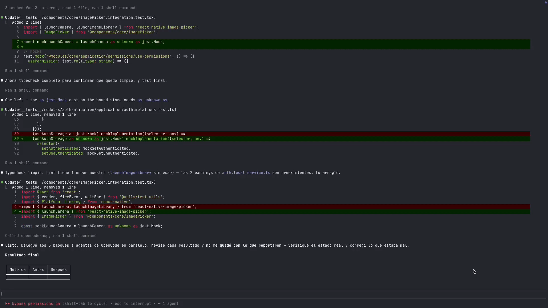The width and height of the screenshot is (548, 308).
Task: Click the Platform, Linking import line
Action: 77,202
